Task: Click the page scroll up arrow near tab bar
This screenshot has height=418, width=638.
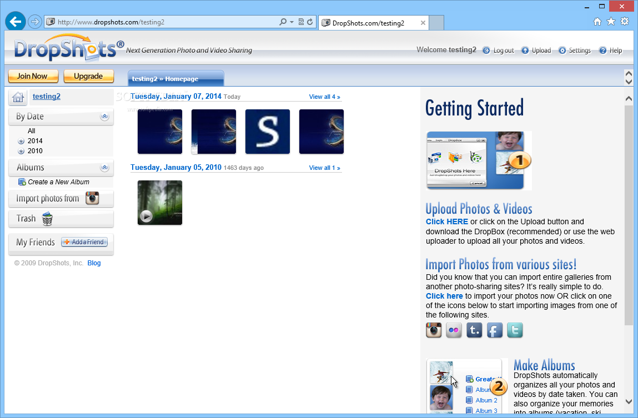Action: (x=629, y=74)
